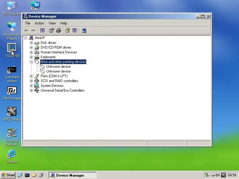
Task: Click the Print toolbar icon
Action: 59,31
